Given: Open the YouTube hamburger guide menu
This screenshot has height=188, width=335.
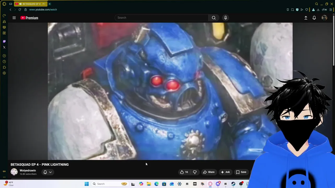Looking at the screenshot, I should point(14,18).
